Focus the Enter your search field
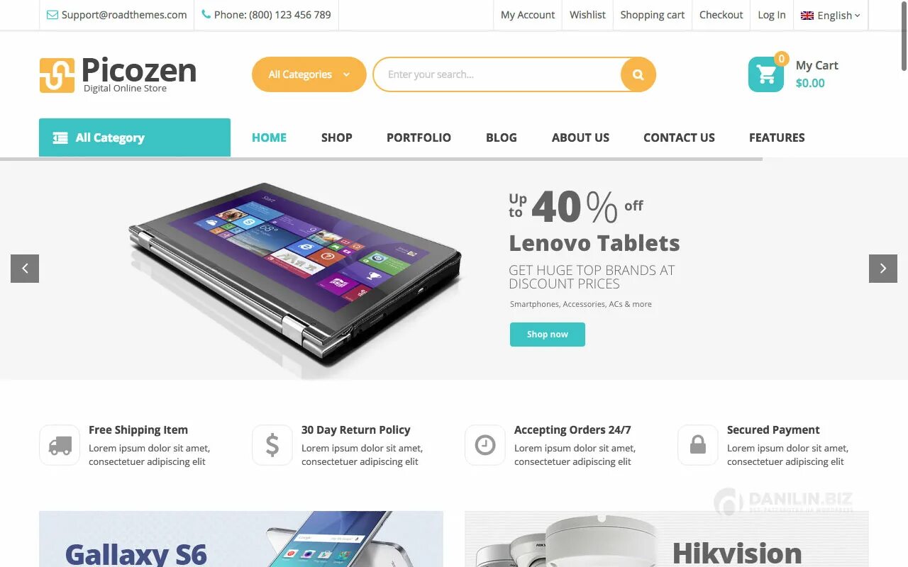This screenshot has width=908, height=567. (497, 74)
